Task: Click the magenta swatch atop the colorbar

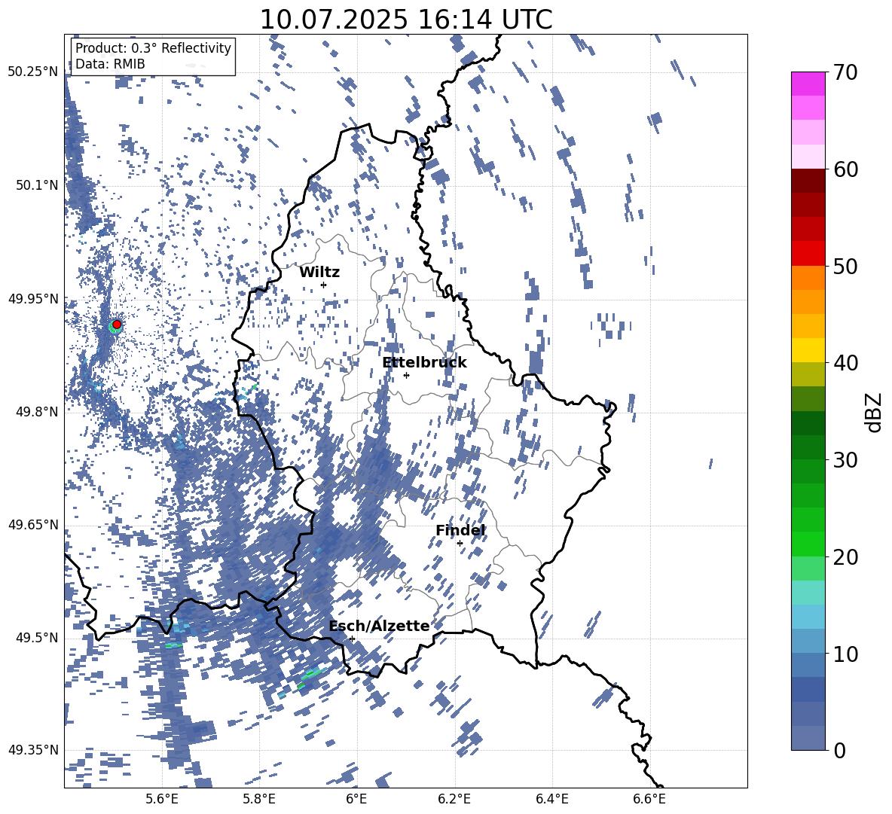Action: pos(808,84)
